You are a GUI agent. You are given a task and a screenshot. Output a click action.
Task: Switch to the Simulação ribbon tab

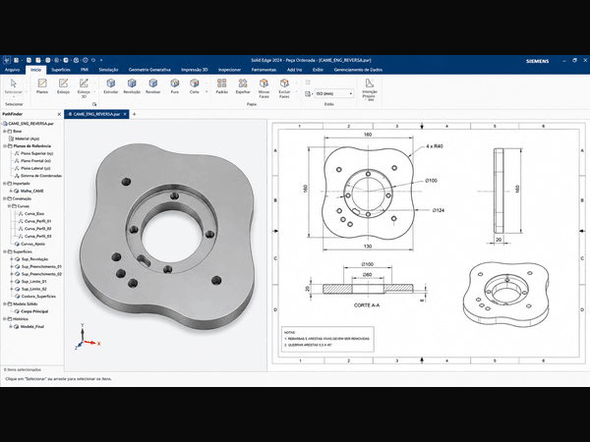point(108,70)
